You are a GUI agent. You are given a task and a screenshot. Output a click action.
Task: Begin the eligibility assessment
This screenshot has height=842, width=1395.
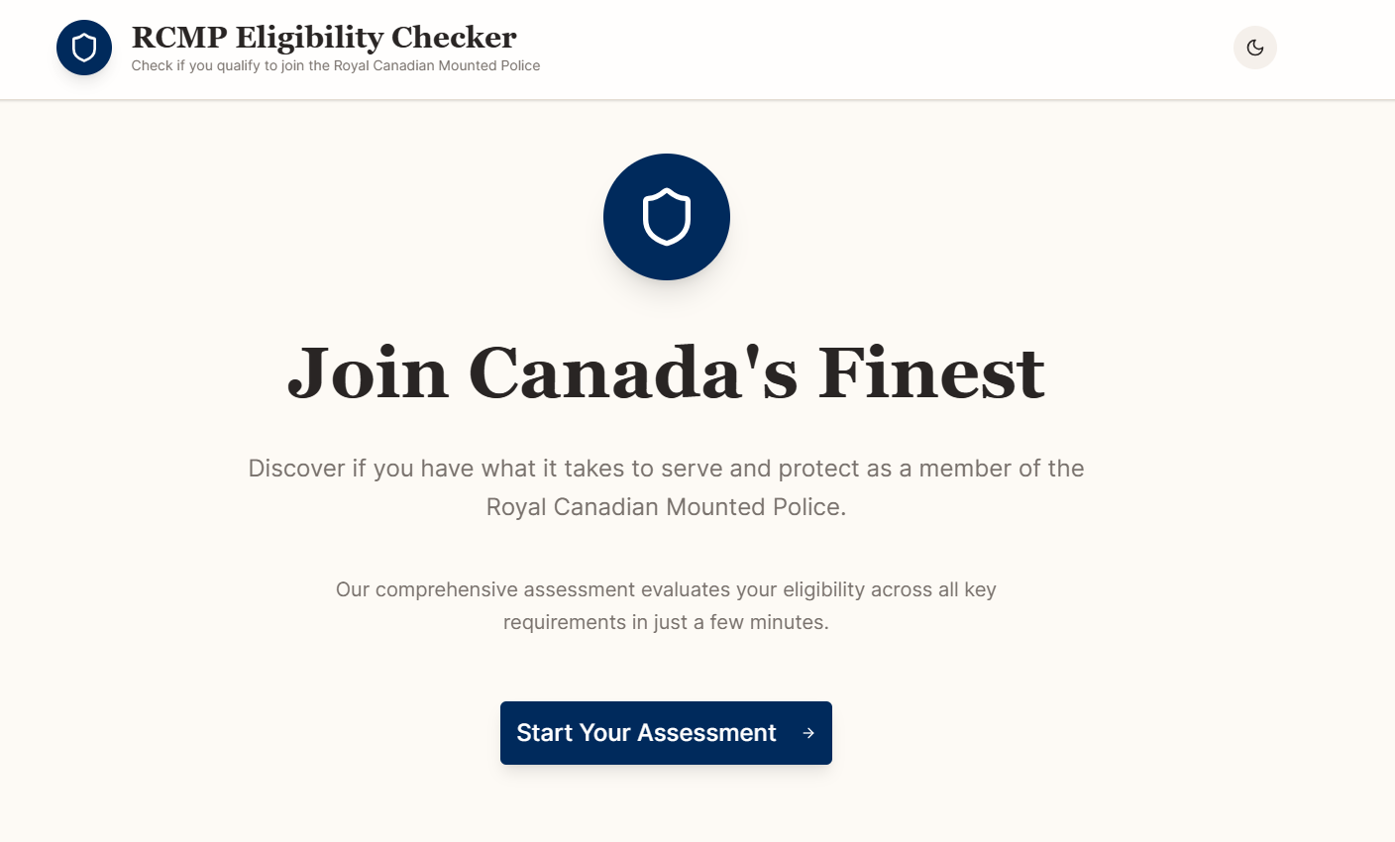click(x=666, y=733)
